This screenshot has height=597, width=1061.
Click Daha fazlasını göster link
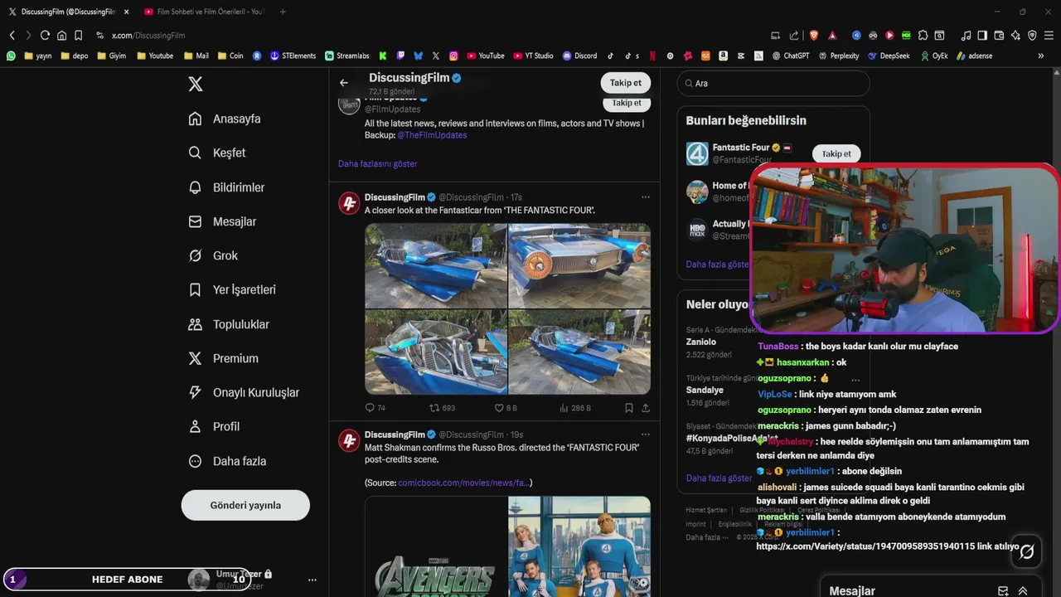377,163
